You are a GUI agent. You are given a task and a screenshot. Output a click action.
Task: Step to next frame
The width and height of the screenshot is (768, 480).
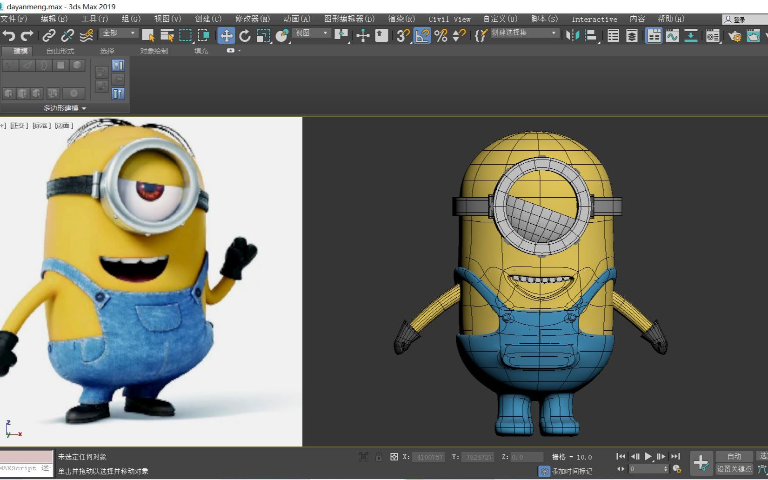[661, 457]
